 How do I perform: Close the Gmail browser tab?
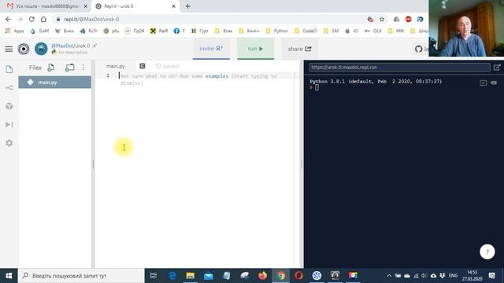86,6
